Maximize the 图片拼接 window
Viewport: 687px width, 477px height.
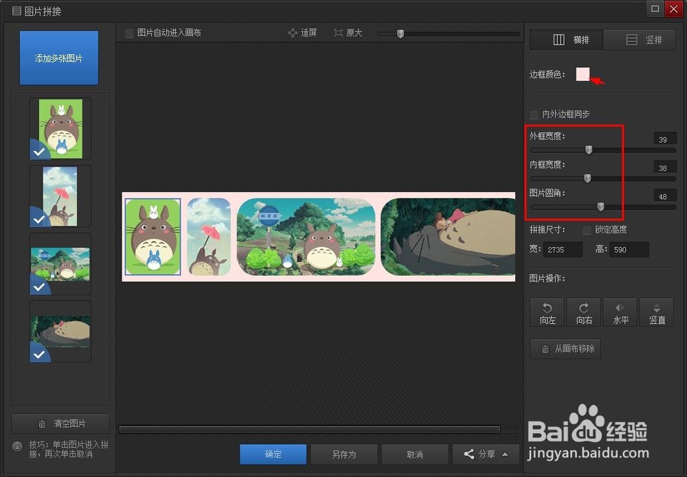pos(655,9)
